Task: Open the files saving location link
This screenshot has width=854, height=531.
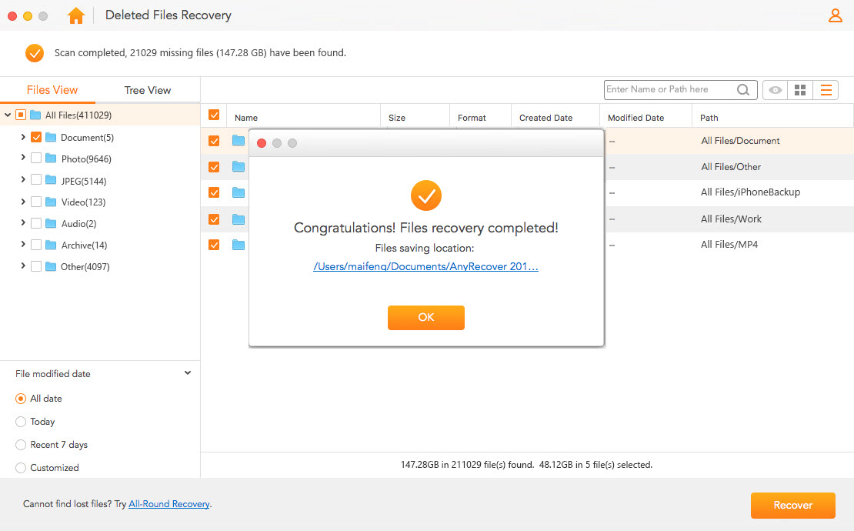Action: 425,265
